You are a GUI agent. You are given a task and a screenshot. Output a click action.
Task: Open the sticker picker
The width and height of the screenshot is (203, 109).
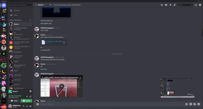tap(195, 104)
